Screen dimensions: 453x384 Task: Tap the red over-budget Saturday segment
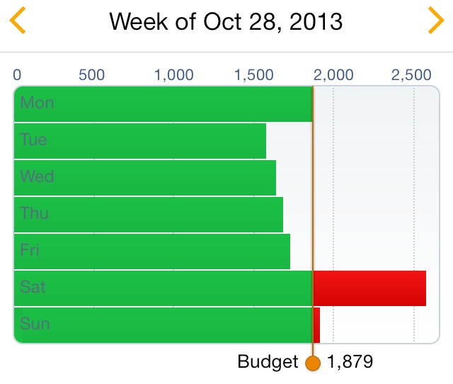point(369,288)
